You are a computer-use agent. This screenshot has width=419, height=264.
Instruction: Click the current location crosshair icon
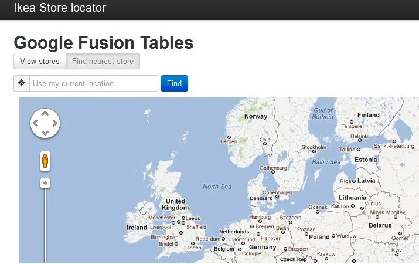pos(22,83)
